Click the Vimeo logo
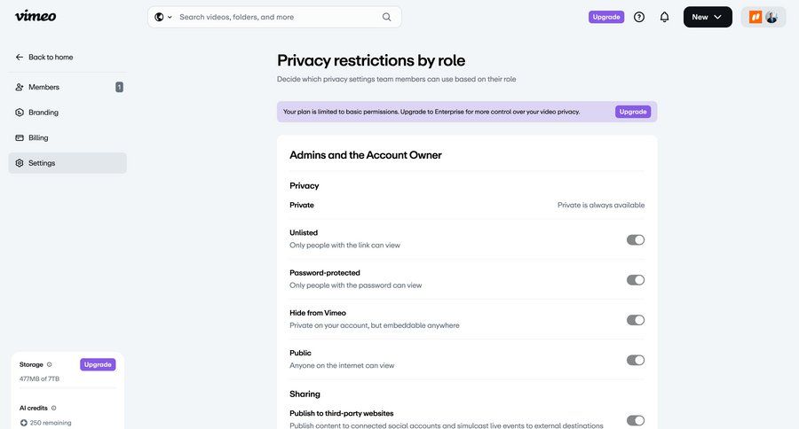Screen dimensions: 799x429 pos(36,16)
